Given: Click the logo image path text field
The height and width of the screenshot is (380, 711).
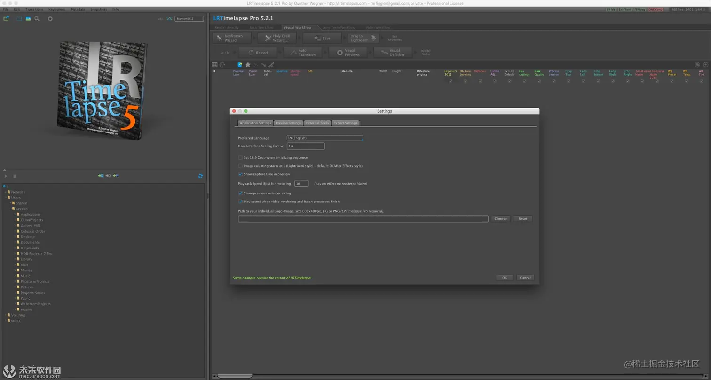Looking at the screenshot, I should pyautogui.click(x=363, y=219).
